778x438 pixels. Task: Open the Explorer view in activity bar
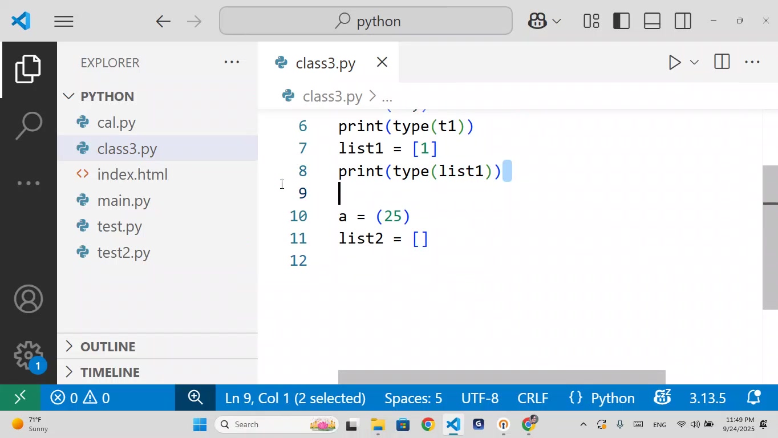[x=29, y=69]
